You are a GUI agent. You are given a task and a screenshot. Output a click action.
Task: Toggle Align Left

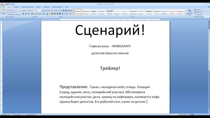52,14
